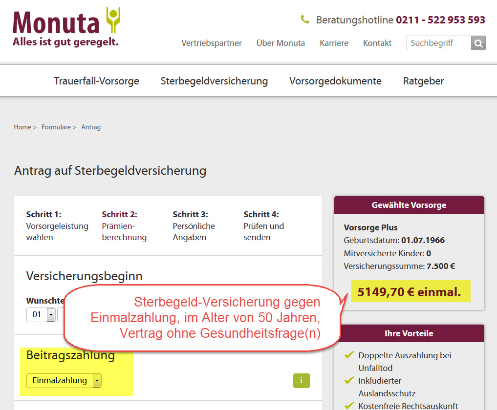Viewport: 497px width, 410px height.
Task: Click the Antrag breadcrumb
Action: tap(91, 127)
